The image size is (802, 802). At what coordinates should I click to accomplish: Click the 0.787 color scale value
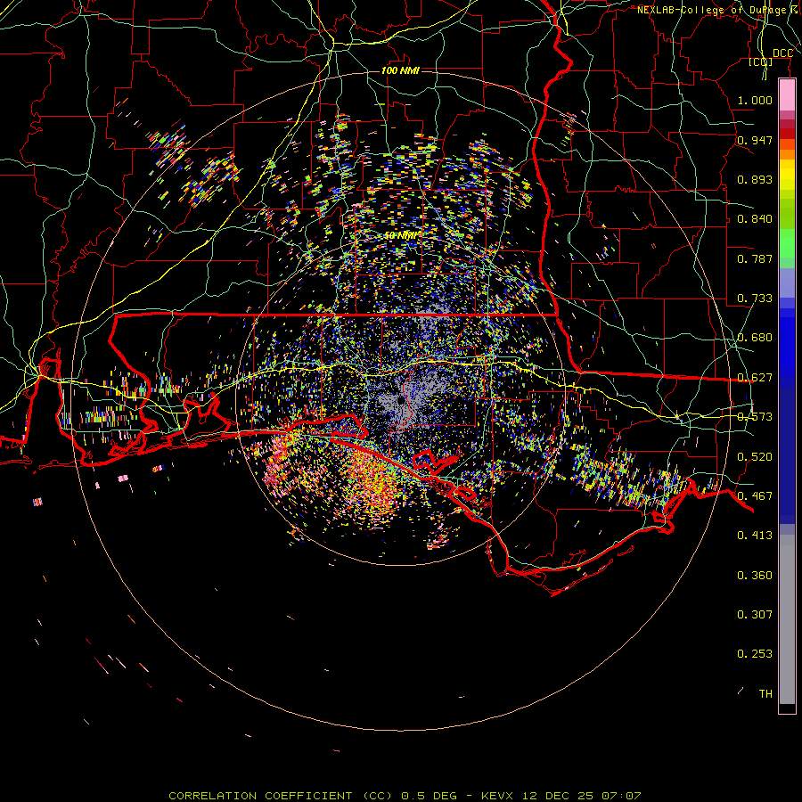755,258
